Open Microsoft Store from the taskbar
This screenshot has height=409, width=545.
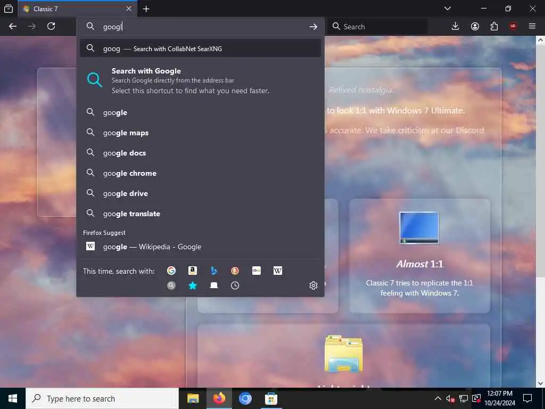point(271,398)
